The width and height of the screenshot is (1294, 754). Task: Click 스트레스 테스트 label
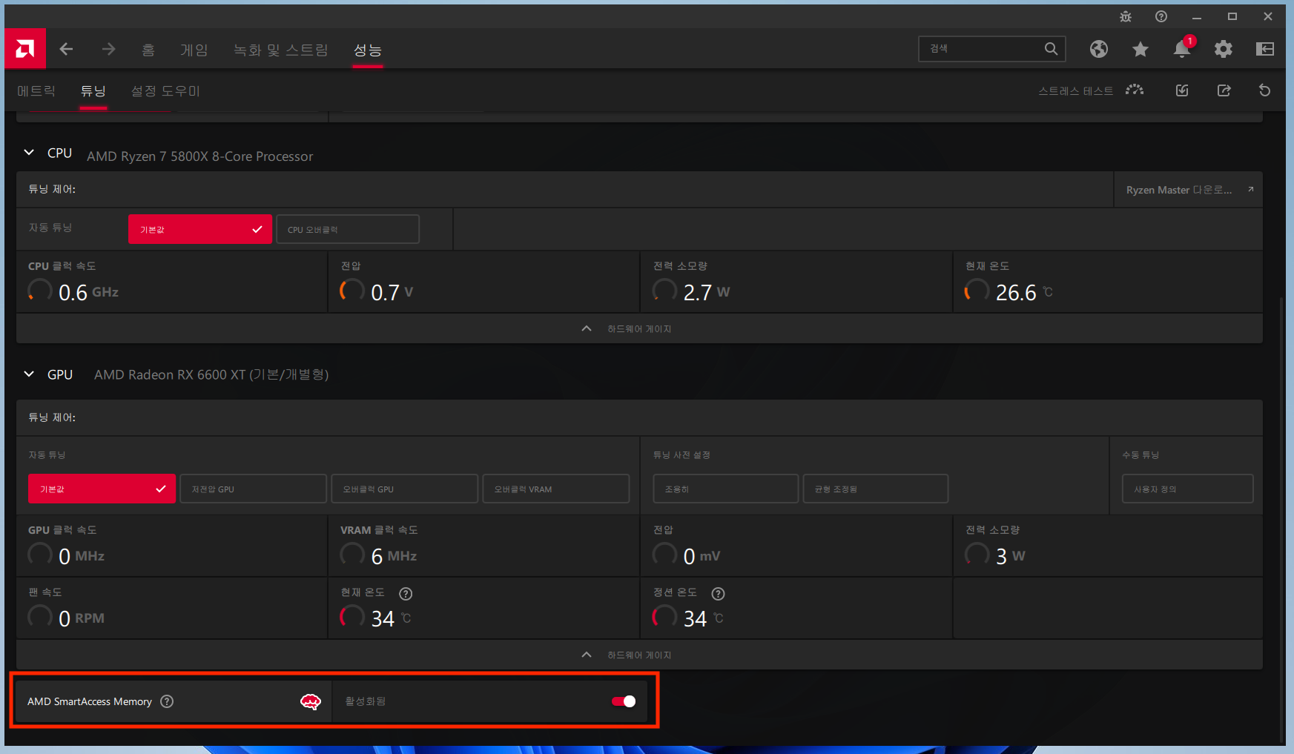(1075, 91)
